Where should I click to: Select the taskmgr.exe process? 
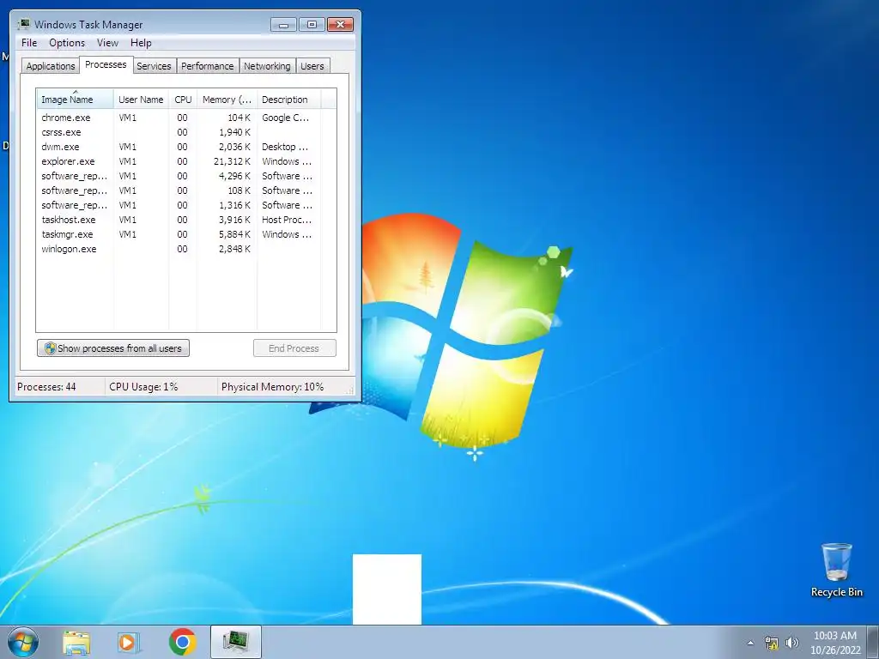(x=179, y=234)
